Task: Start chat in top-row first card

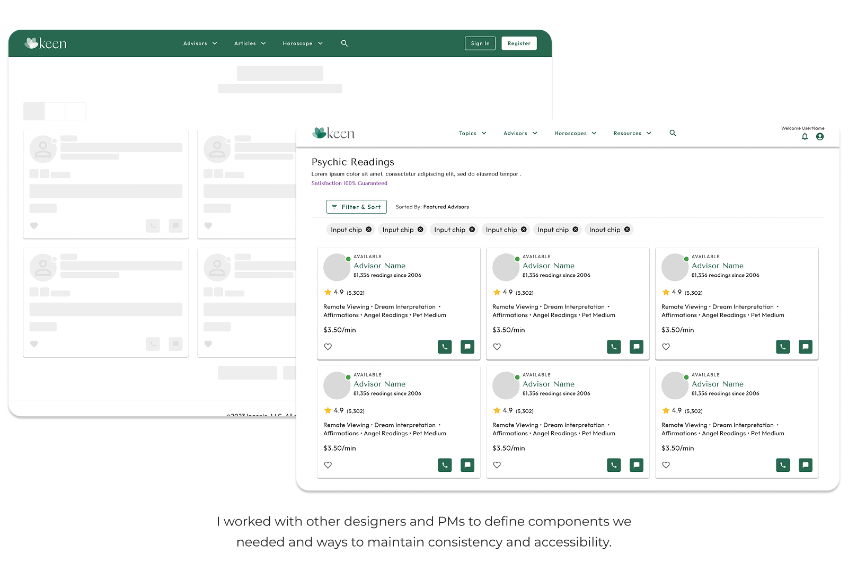Action: [x=467, y=347]
